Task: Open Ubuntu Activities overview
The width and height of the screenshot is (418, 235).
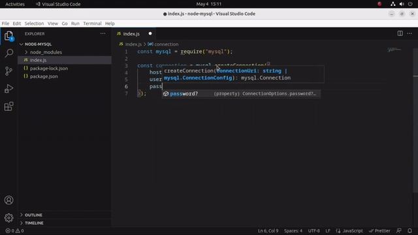Action: [15, 4]
